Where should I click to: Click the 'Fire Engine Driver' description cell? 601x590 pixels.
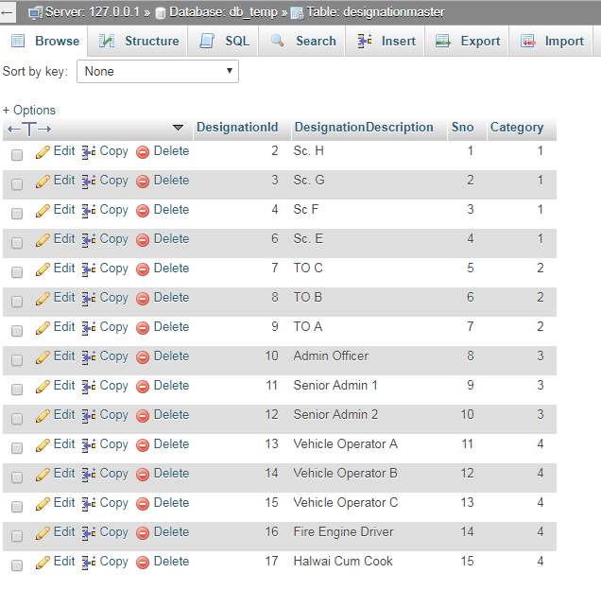pos(343,531)
